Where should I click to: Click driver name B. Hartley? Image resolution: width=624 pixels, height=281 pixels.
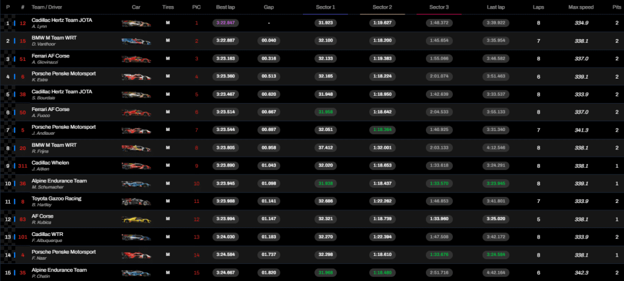click(x=43, y=205)
